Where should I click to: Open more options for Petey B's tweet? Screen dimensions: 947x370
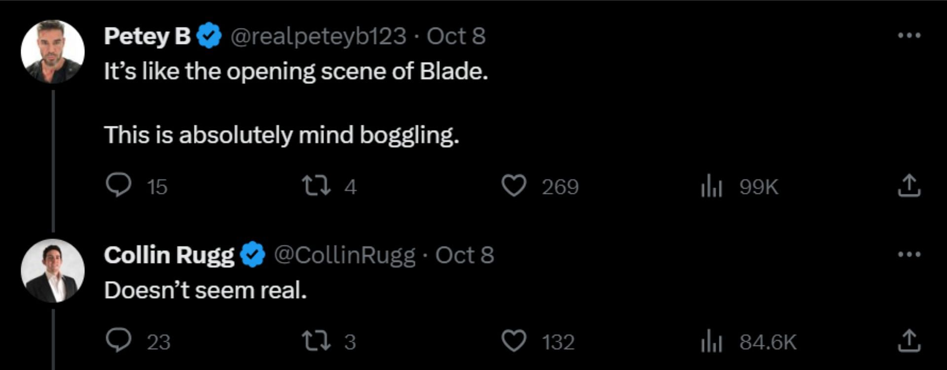pyautogui.click(x=909, y=36)
